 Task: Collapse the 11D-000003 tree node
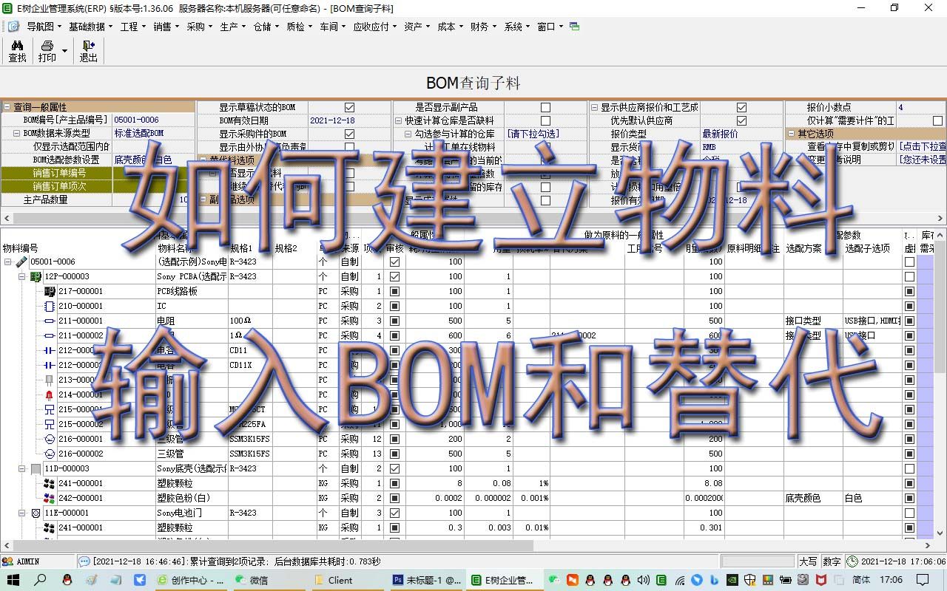(x=22, y=468)
